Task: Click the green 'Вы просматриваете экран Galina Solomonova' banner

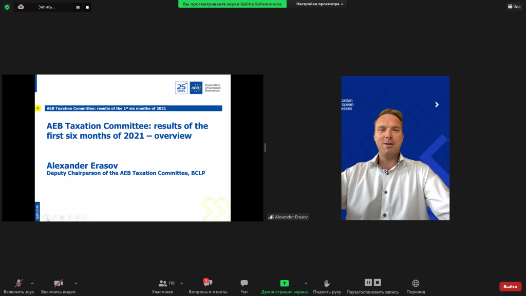Action: 232,4
